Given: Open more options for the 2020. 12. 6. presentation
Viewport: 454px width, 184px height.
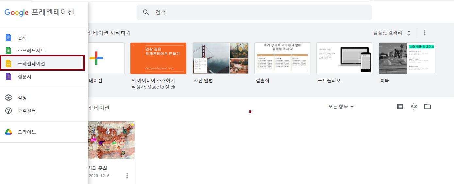Looking at the screenshot, I should pos(127,176).
